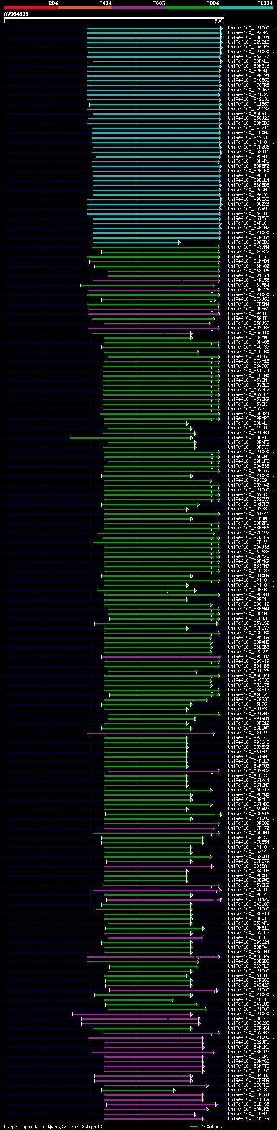
Task: Select the UniRef100_B4FET1 label
Action: click(248, 1000)
